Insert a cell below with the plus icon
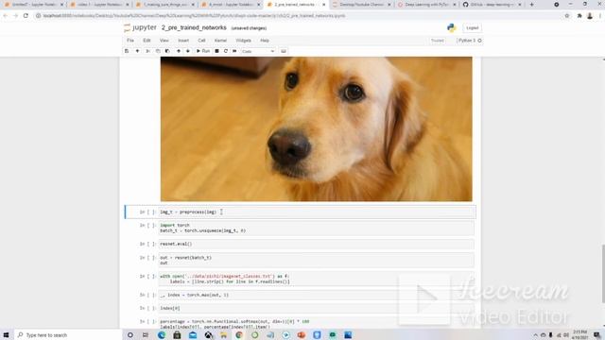Screen dimensions: 605x340 point(137,51)
